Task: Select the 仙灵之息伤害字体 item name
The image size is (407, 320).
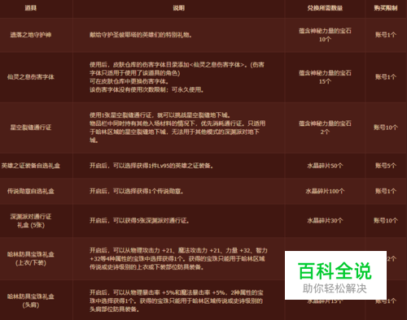Action: point(31,77)
